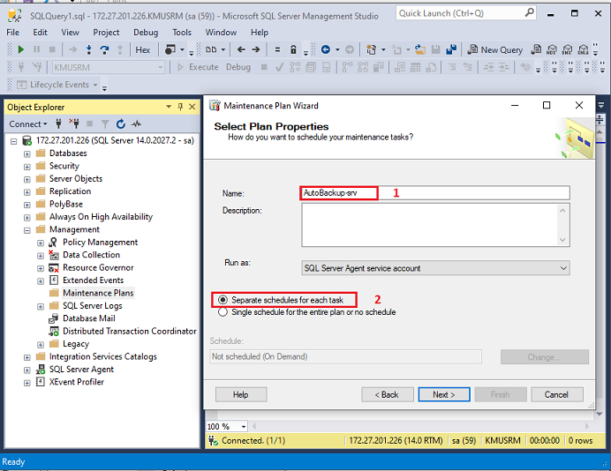This screenshot has height=471, width=611.
Task: Click the Next button in wizard
Action: tap(444, 394)
